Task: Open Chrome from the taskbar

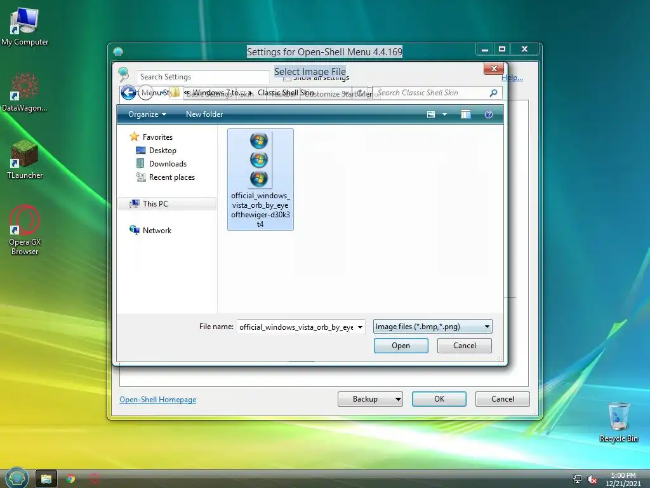Action: tap(71, 479)
